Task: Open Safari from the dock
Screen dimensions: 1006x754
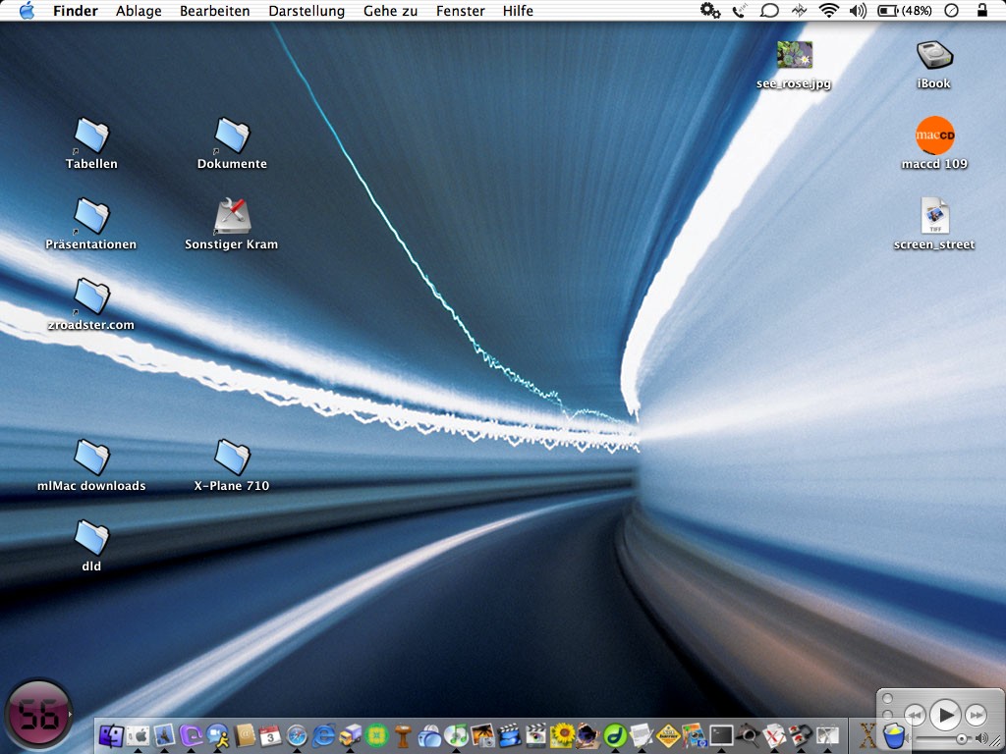Action: point(297,735)
